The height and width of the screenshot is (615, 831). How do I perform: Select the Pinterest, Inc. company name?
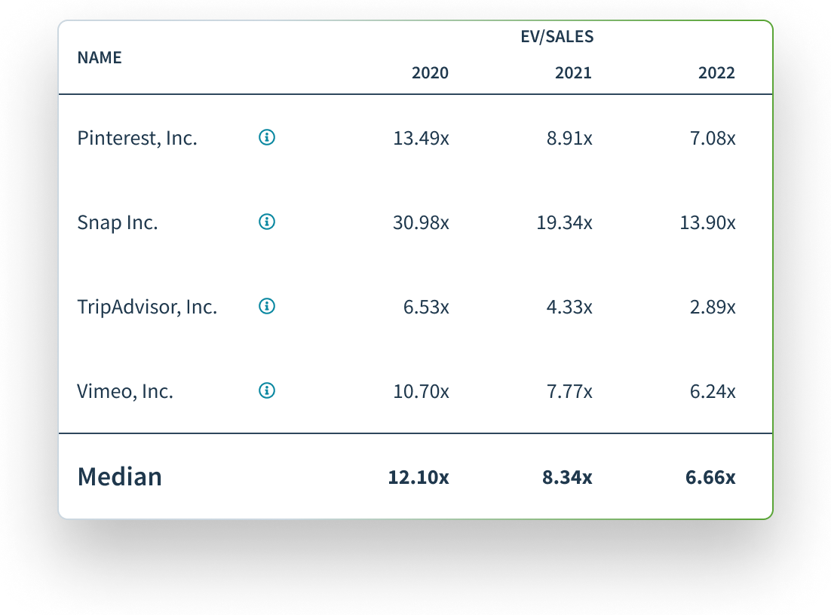137,139
